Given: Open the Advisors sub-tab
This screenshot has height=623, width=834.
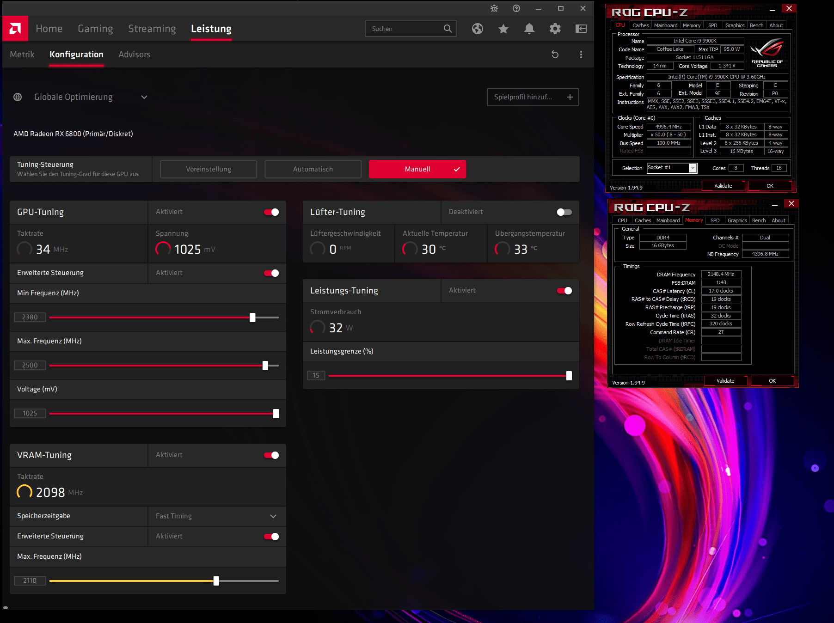Looking at the screenshot, I should [135, 55].
